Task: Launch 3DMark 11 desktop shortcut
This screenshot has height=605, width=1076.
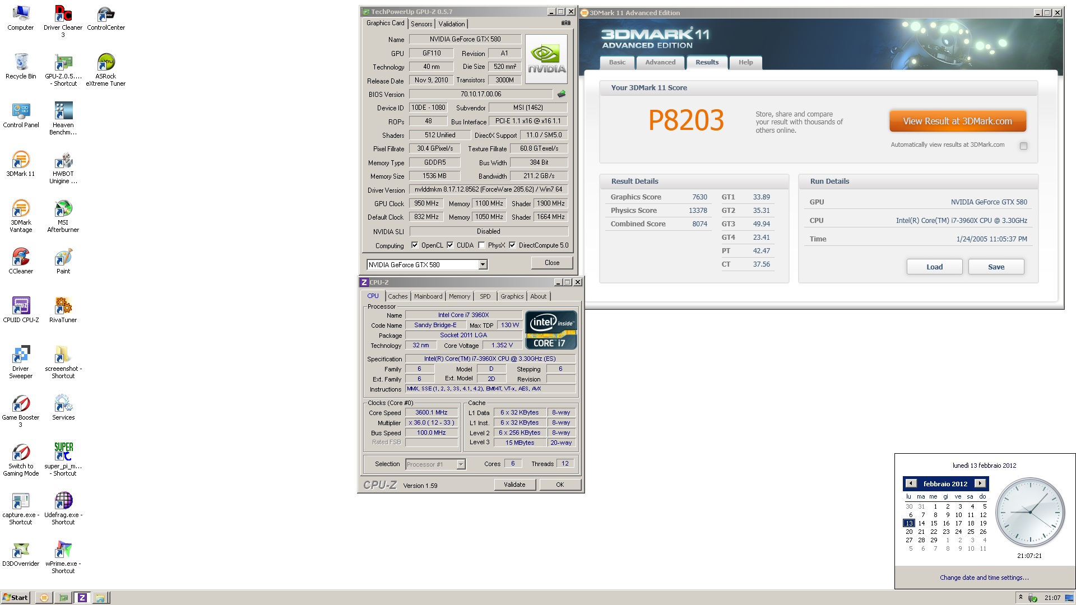Action: (x=21, y=164)
